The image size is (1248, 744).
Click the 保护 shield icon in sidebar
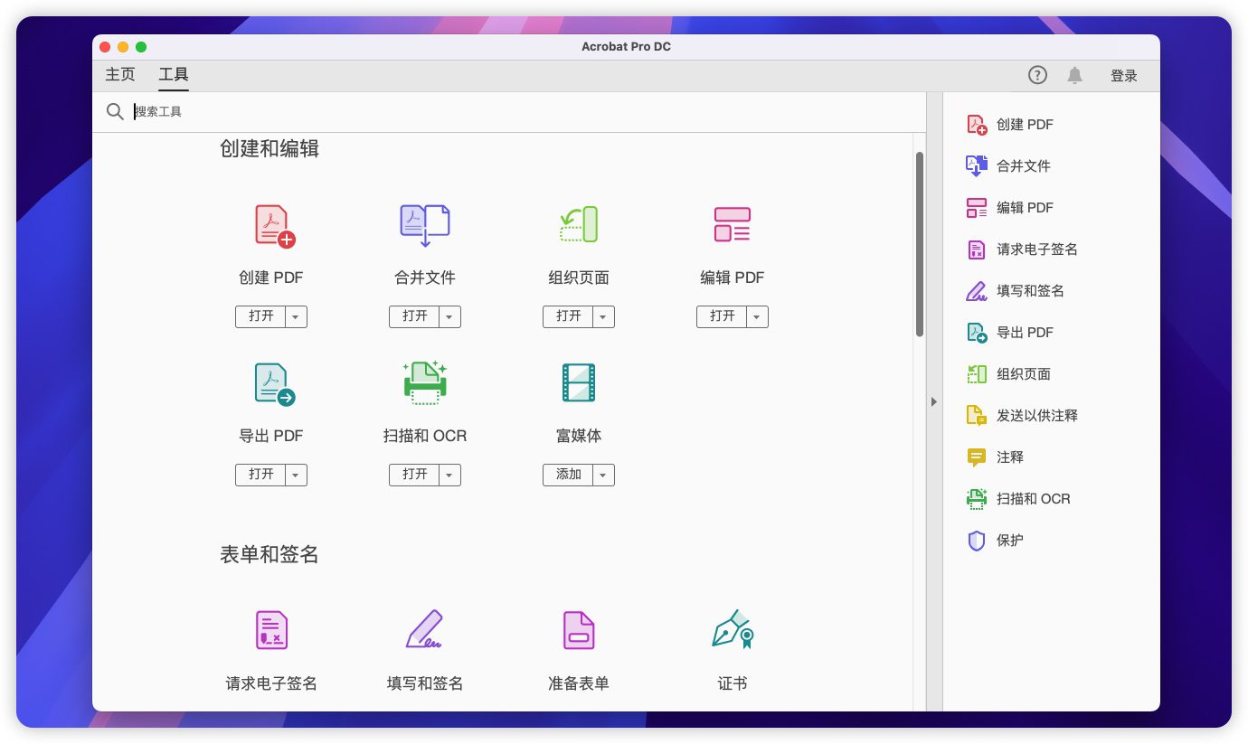[x=976, y=541]
